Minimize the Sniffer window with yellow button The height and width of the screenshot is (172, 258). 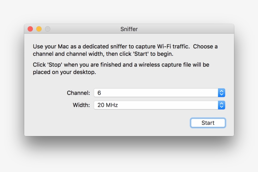pyautogui.click(x=39, y=29)
